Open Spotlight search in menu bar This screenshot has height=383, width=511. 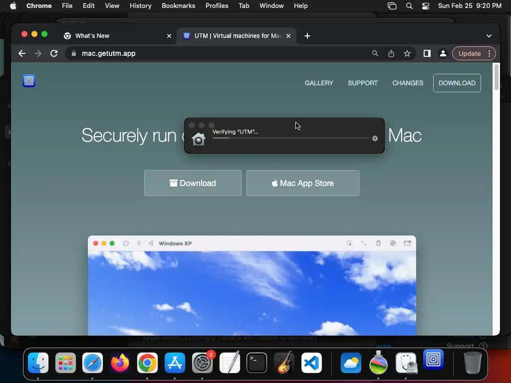pyautogui.click(x=409, y=6)
